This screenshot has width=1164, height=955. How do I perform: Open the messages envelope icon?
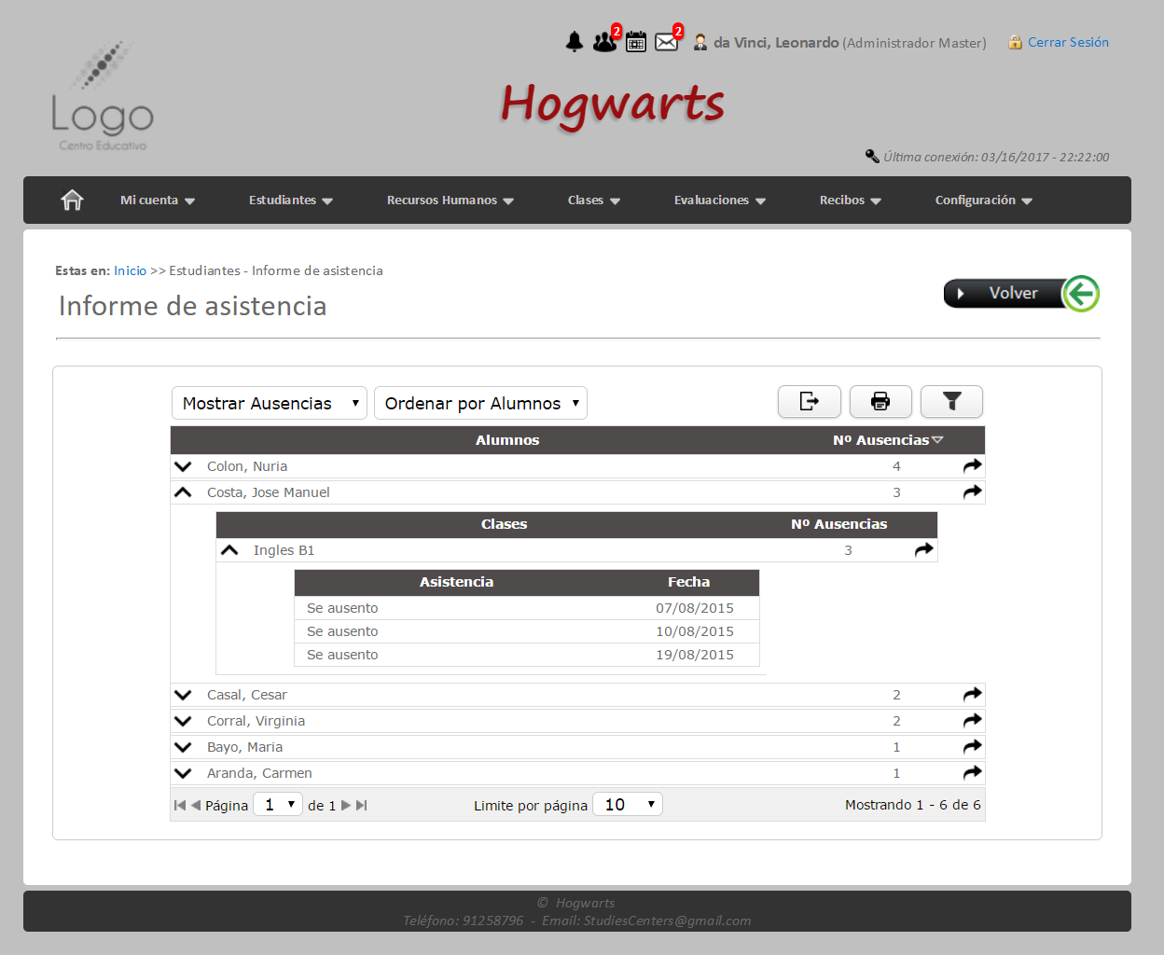(x=666, y=42)
